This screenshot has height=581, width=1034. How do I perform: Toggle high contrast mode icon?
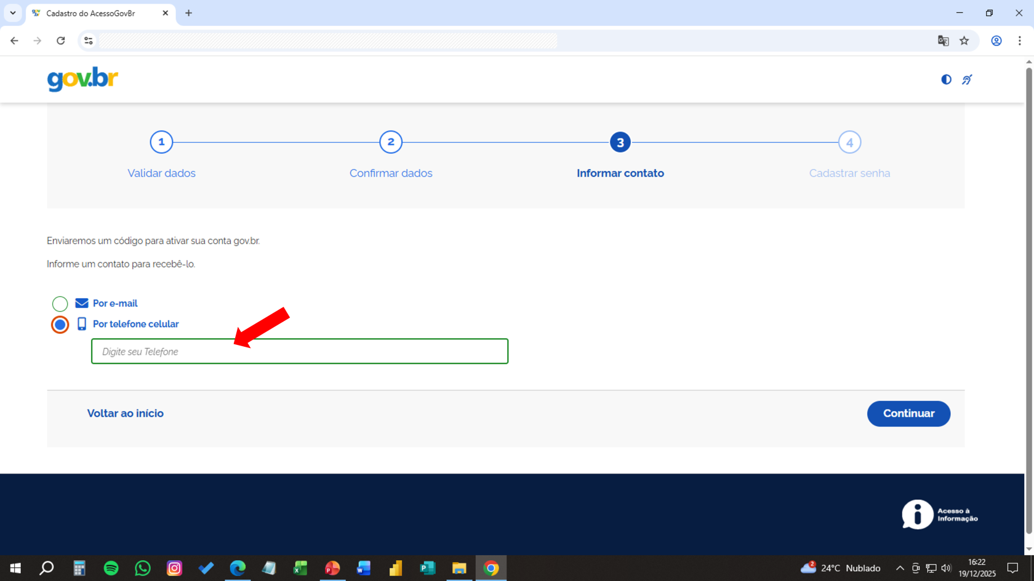pos(946,79)
